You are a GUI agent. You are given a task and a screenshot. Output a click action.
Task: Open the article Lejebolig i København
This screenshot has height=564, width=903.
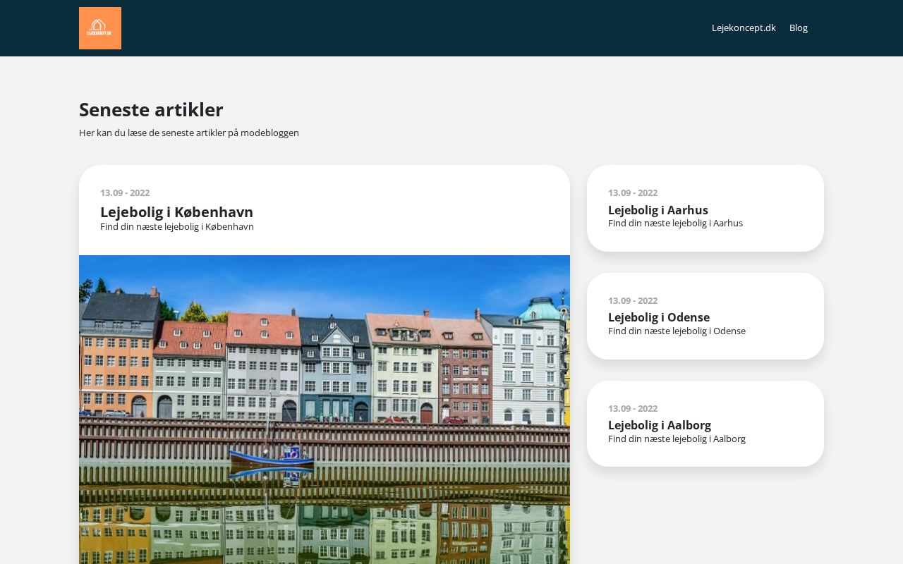pos(176,212)
